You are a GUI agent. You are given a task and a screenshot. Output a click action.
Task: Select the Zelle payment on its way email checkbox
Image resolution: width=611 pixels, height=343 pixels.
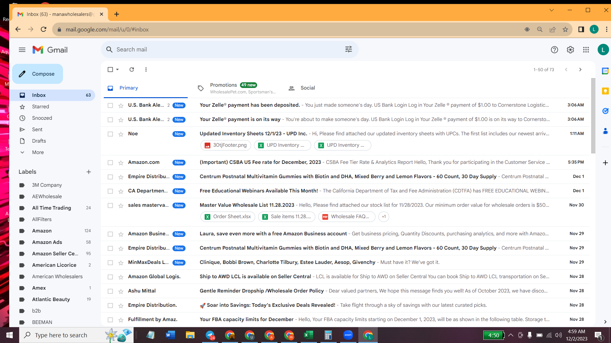coord(110,120)
